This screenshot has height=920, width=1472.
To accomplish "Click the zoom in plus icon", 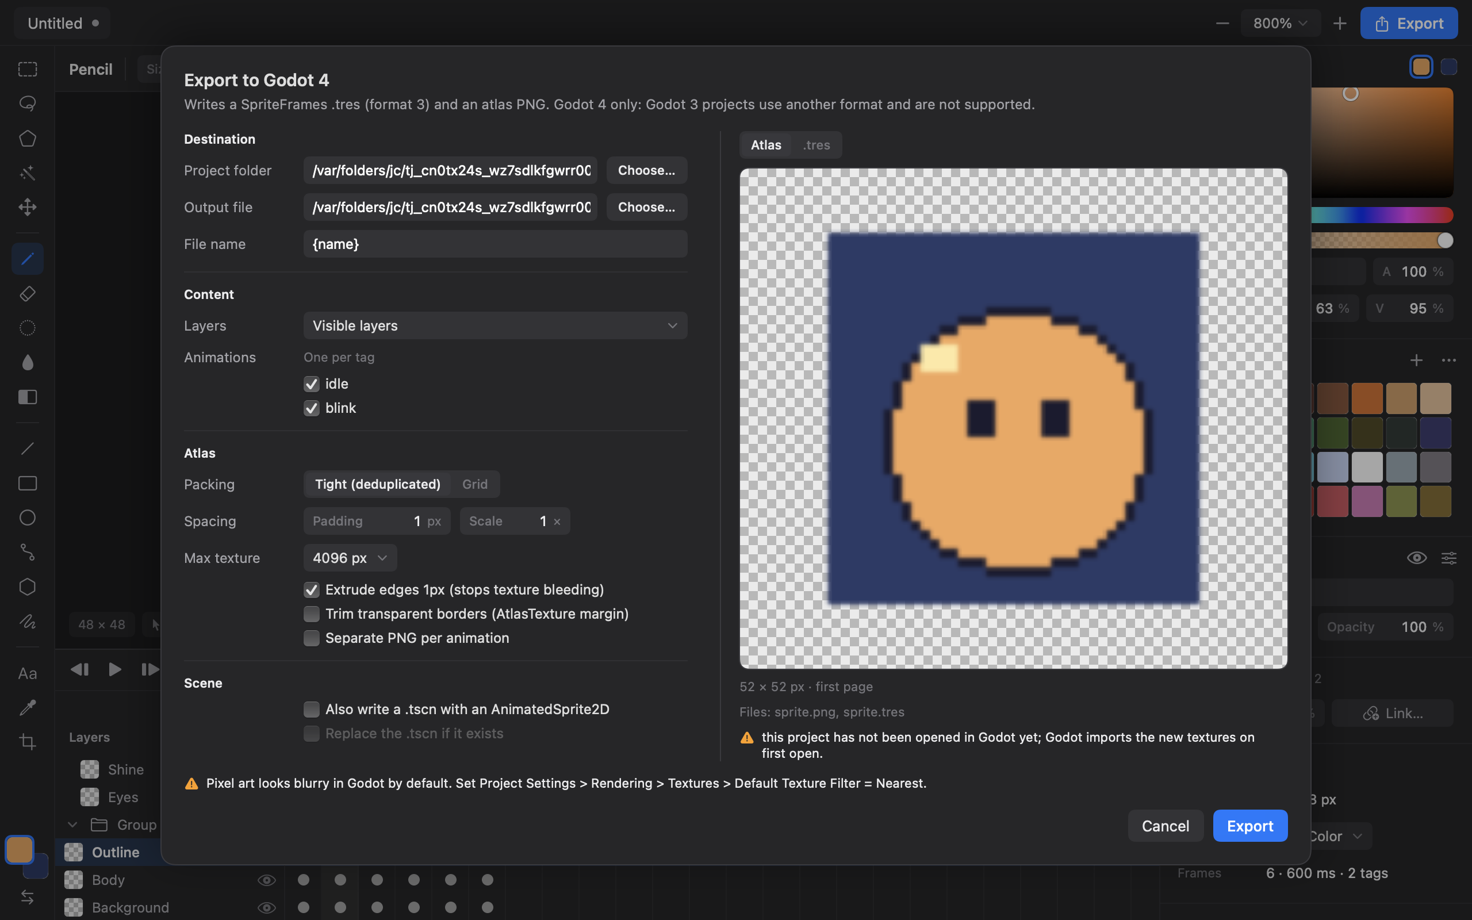I will [1339, 23].
